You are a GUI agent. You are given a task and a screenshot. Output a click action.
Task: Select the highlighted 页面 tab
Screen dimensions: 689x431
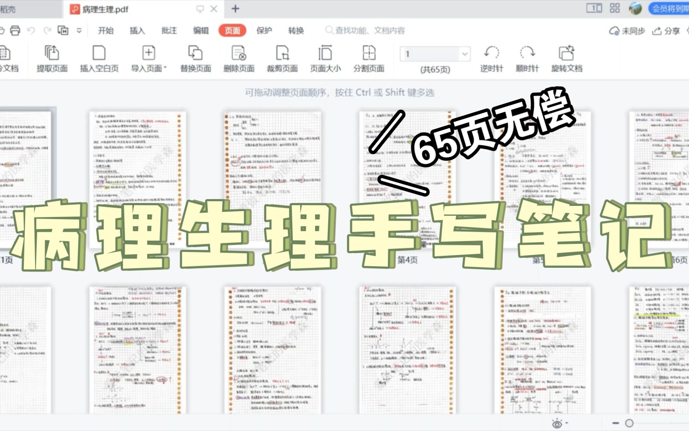[232, 31]
